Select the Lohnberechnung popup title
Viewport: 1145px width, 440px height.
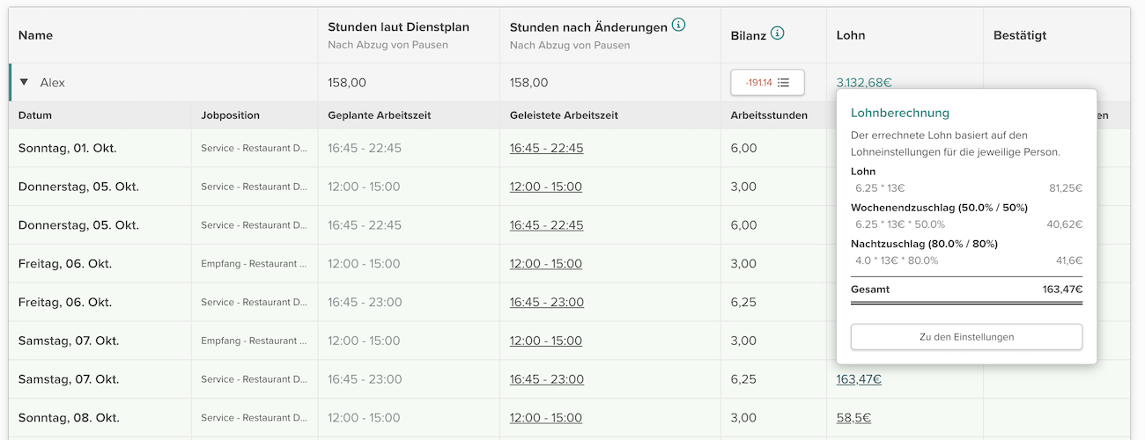point(899,114)
